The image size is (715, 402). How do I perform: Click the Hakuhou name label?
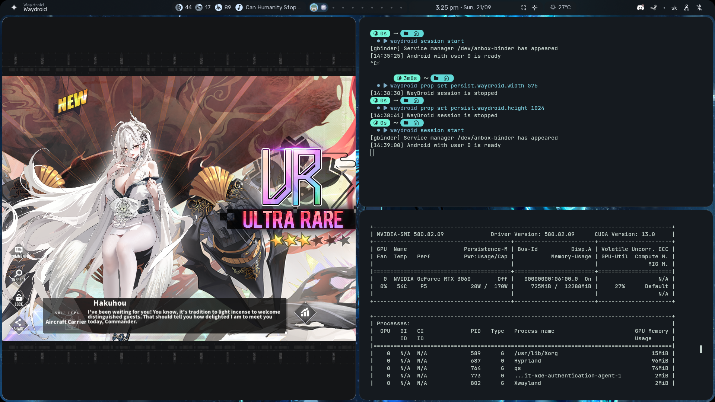(x=110, y=303)
